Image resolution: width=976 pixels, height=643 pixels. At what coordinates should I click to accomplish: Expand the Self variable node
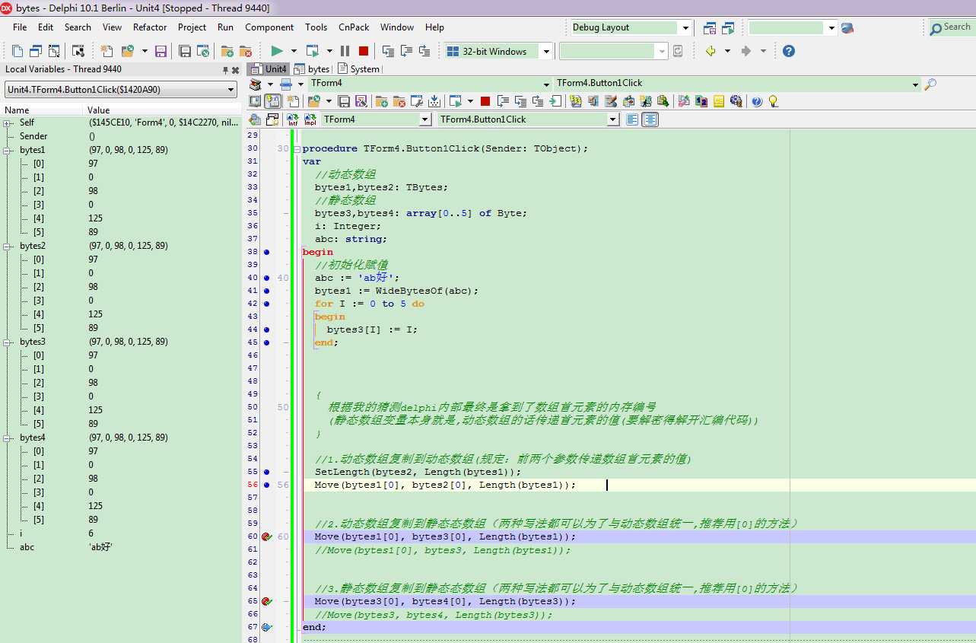click(x=8, y=123)
